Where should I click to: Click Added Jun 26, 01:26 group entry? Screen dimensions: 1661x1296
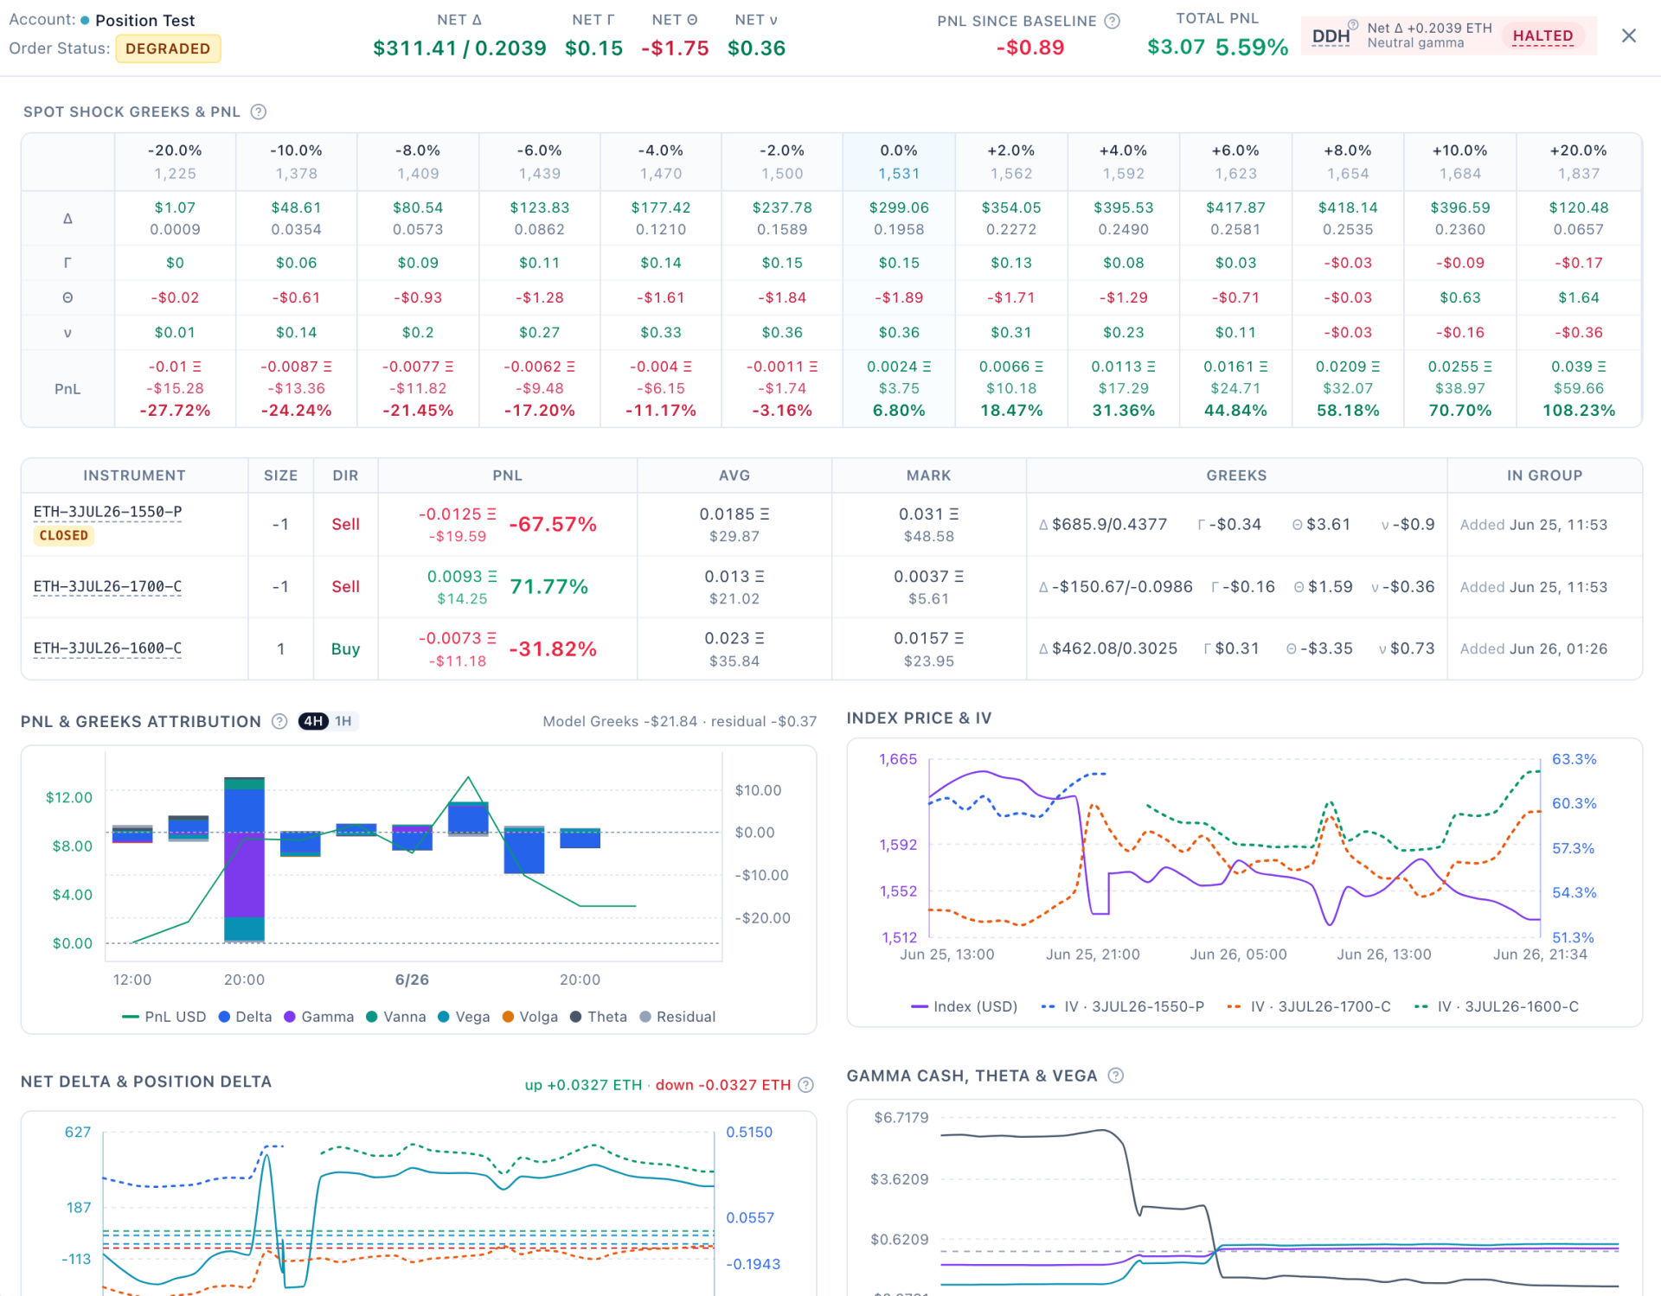[x=1533, y=648]
